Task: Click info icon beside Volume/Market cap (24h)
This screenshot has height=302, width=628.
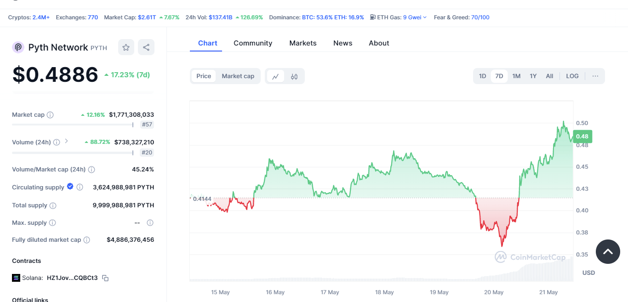Action: [x=91, y=170]
